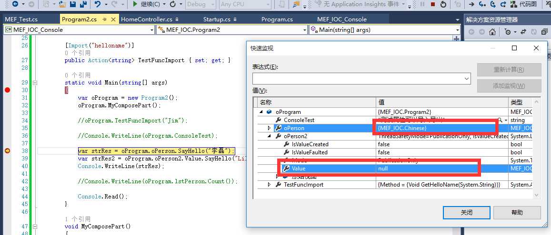Image resolution: width=551 pixels, height=235 pixels.
Task: Click the red Stop Debugging square
Action: point(433,4)
